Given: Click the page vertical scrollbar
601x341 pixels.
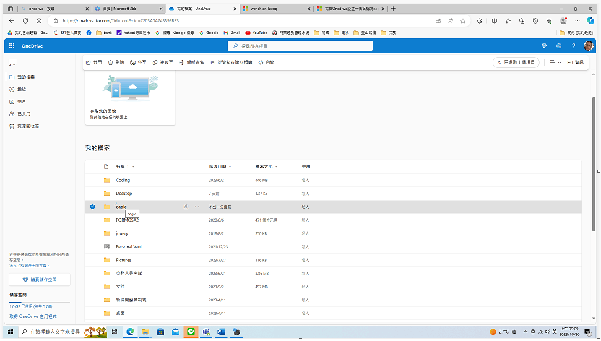Looking at the screenshot, I should (594, 163).
